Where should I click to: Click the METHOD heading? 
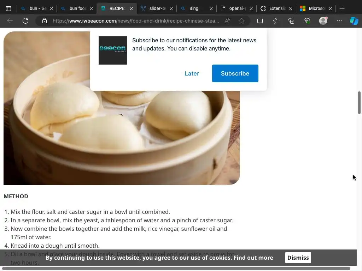click(16, 196)
